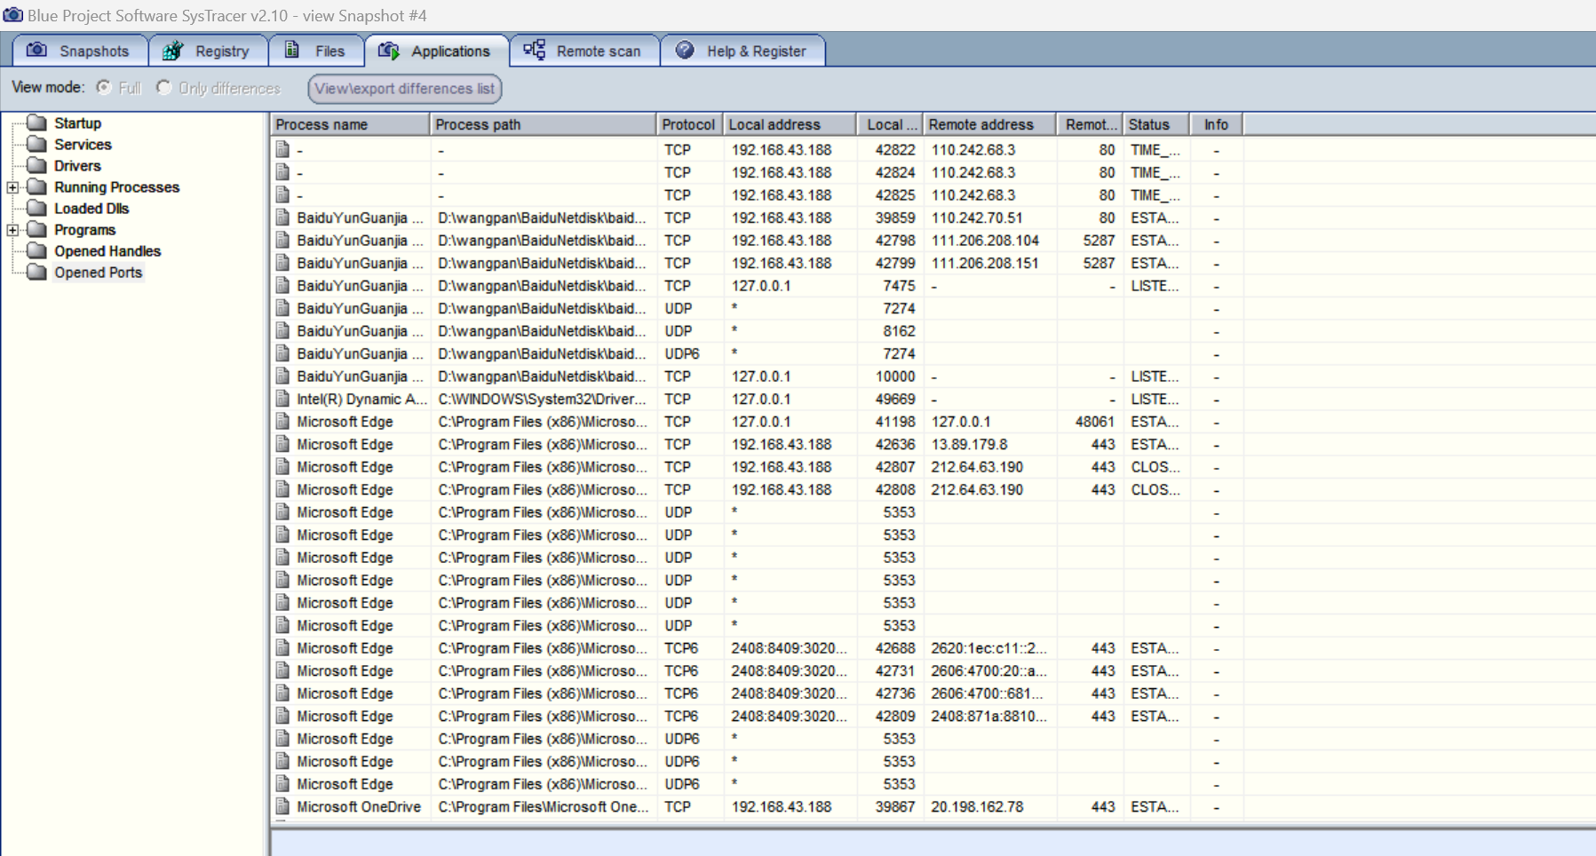
Task: Select the Microsoft OneDrive process row
Action: tap(757, 807)
